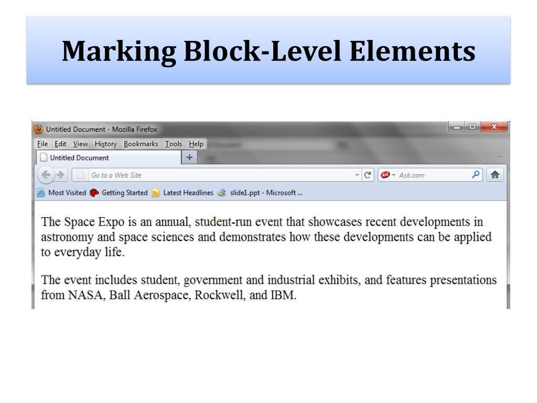Click the page icon in the address bar
This screenshot has width=537, height=403.
pos(80,175)
